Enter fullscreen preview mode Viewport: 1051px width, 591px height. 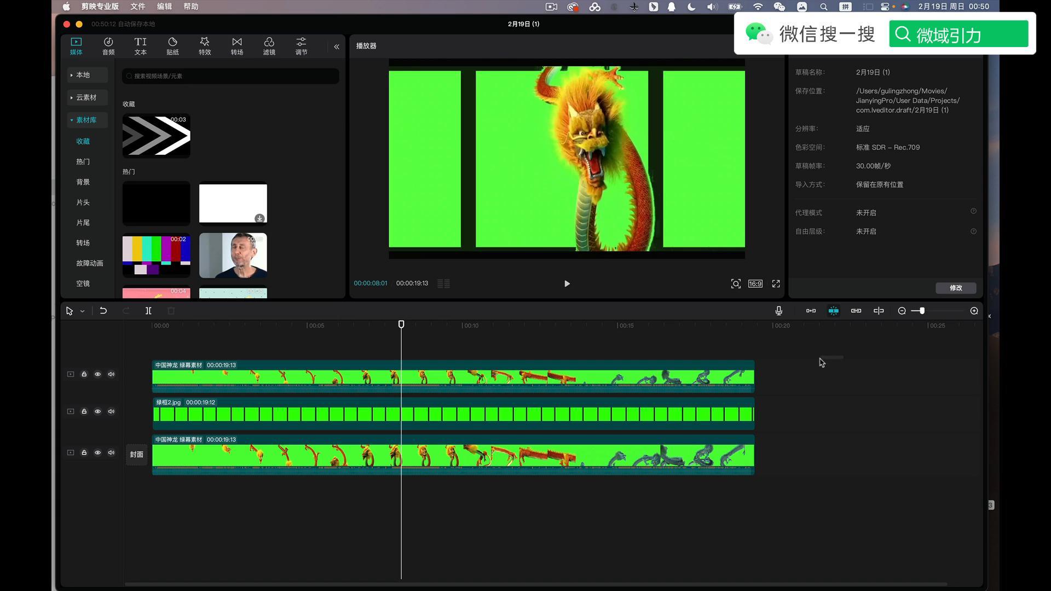(776, 283)
